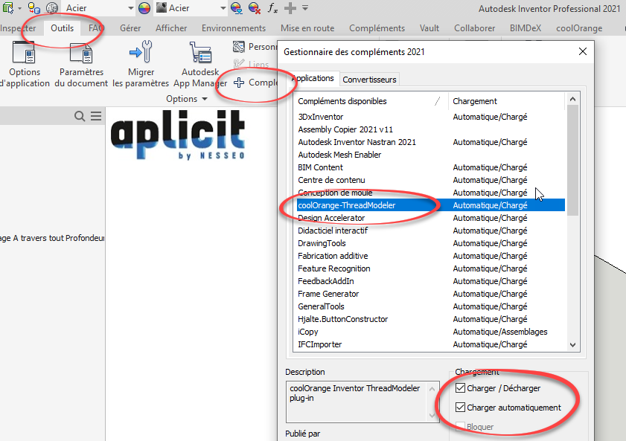Open the browser panel hamburger menu
The image size is (626, 441).
click(96, 116)
